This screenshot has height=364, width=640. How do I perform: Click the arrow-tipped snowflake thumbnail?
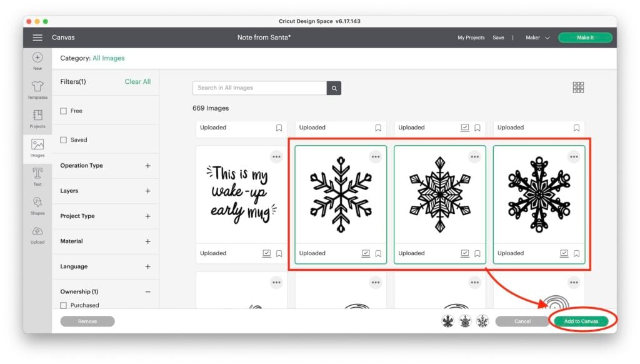[341, 195]
